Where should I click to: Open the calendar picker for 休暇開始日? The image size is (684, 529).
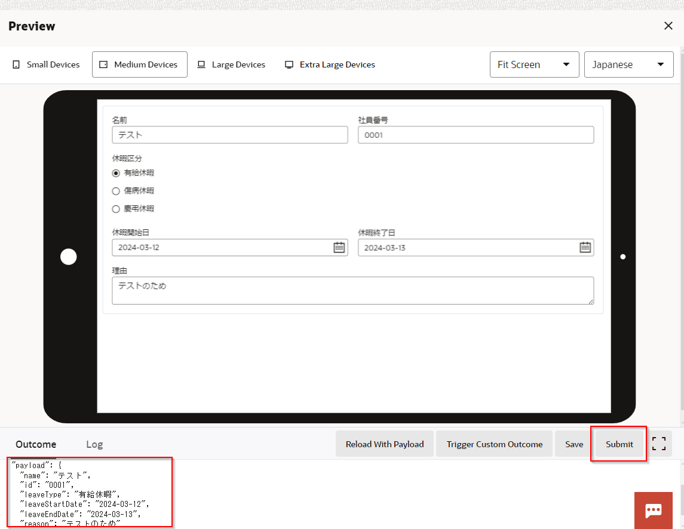coord(339,248)
